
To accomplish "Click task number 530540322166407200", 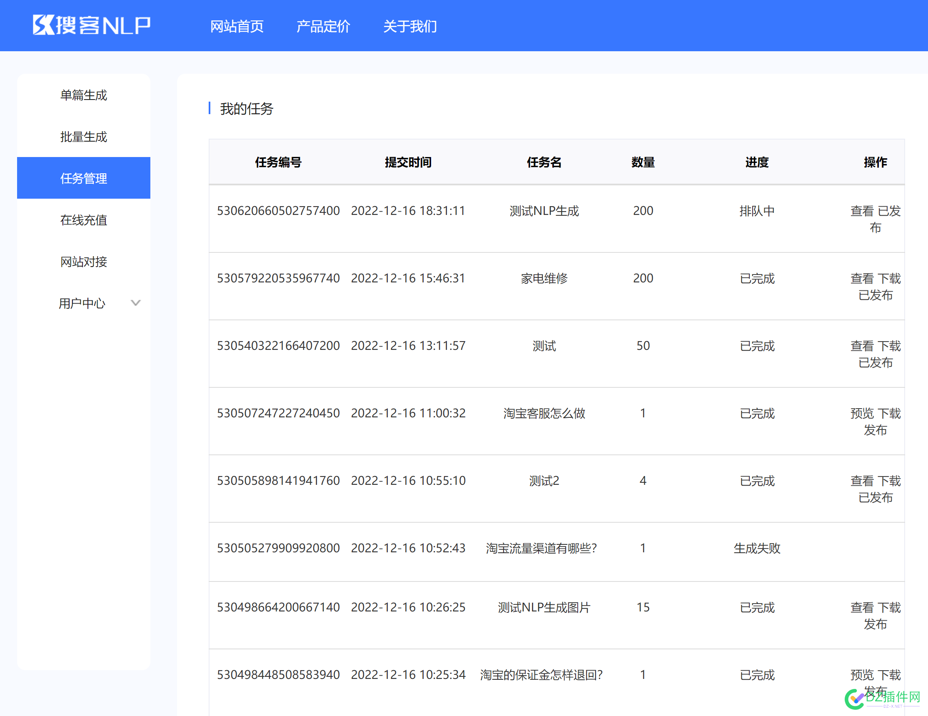I will point(278,346).
